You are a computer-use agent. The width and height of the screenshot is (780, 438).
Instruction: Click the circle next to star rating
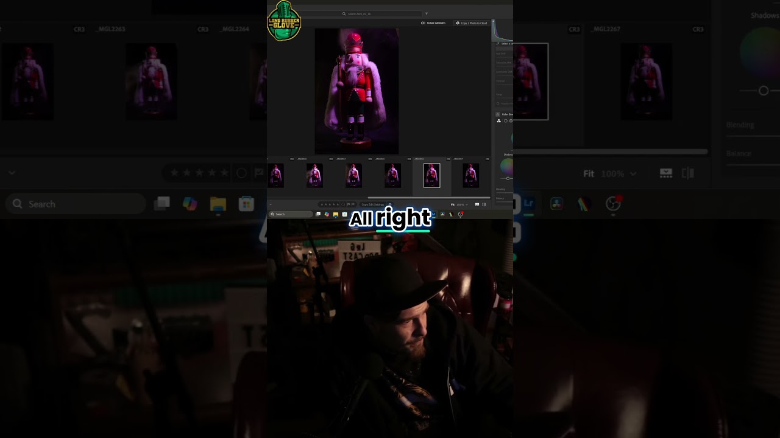coord(343,204)
